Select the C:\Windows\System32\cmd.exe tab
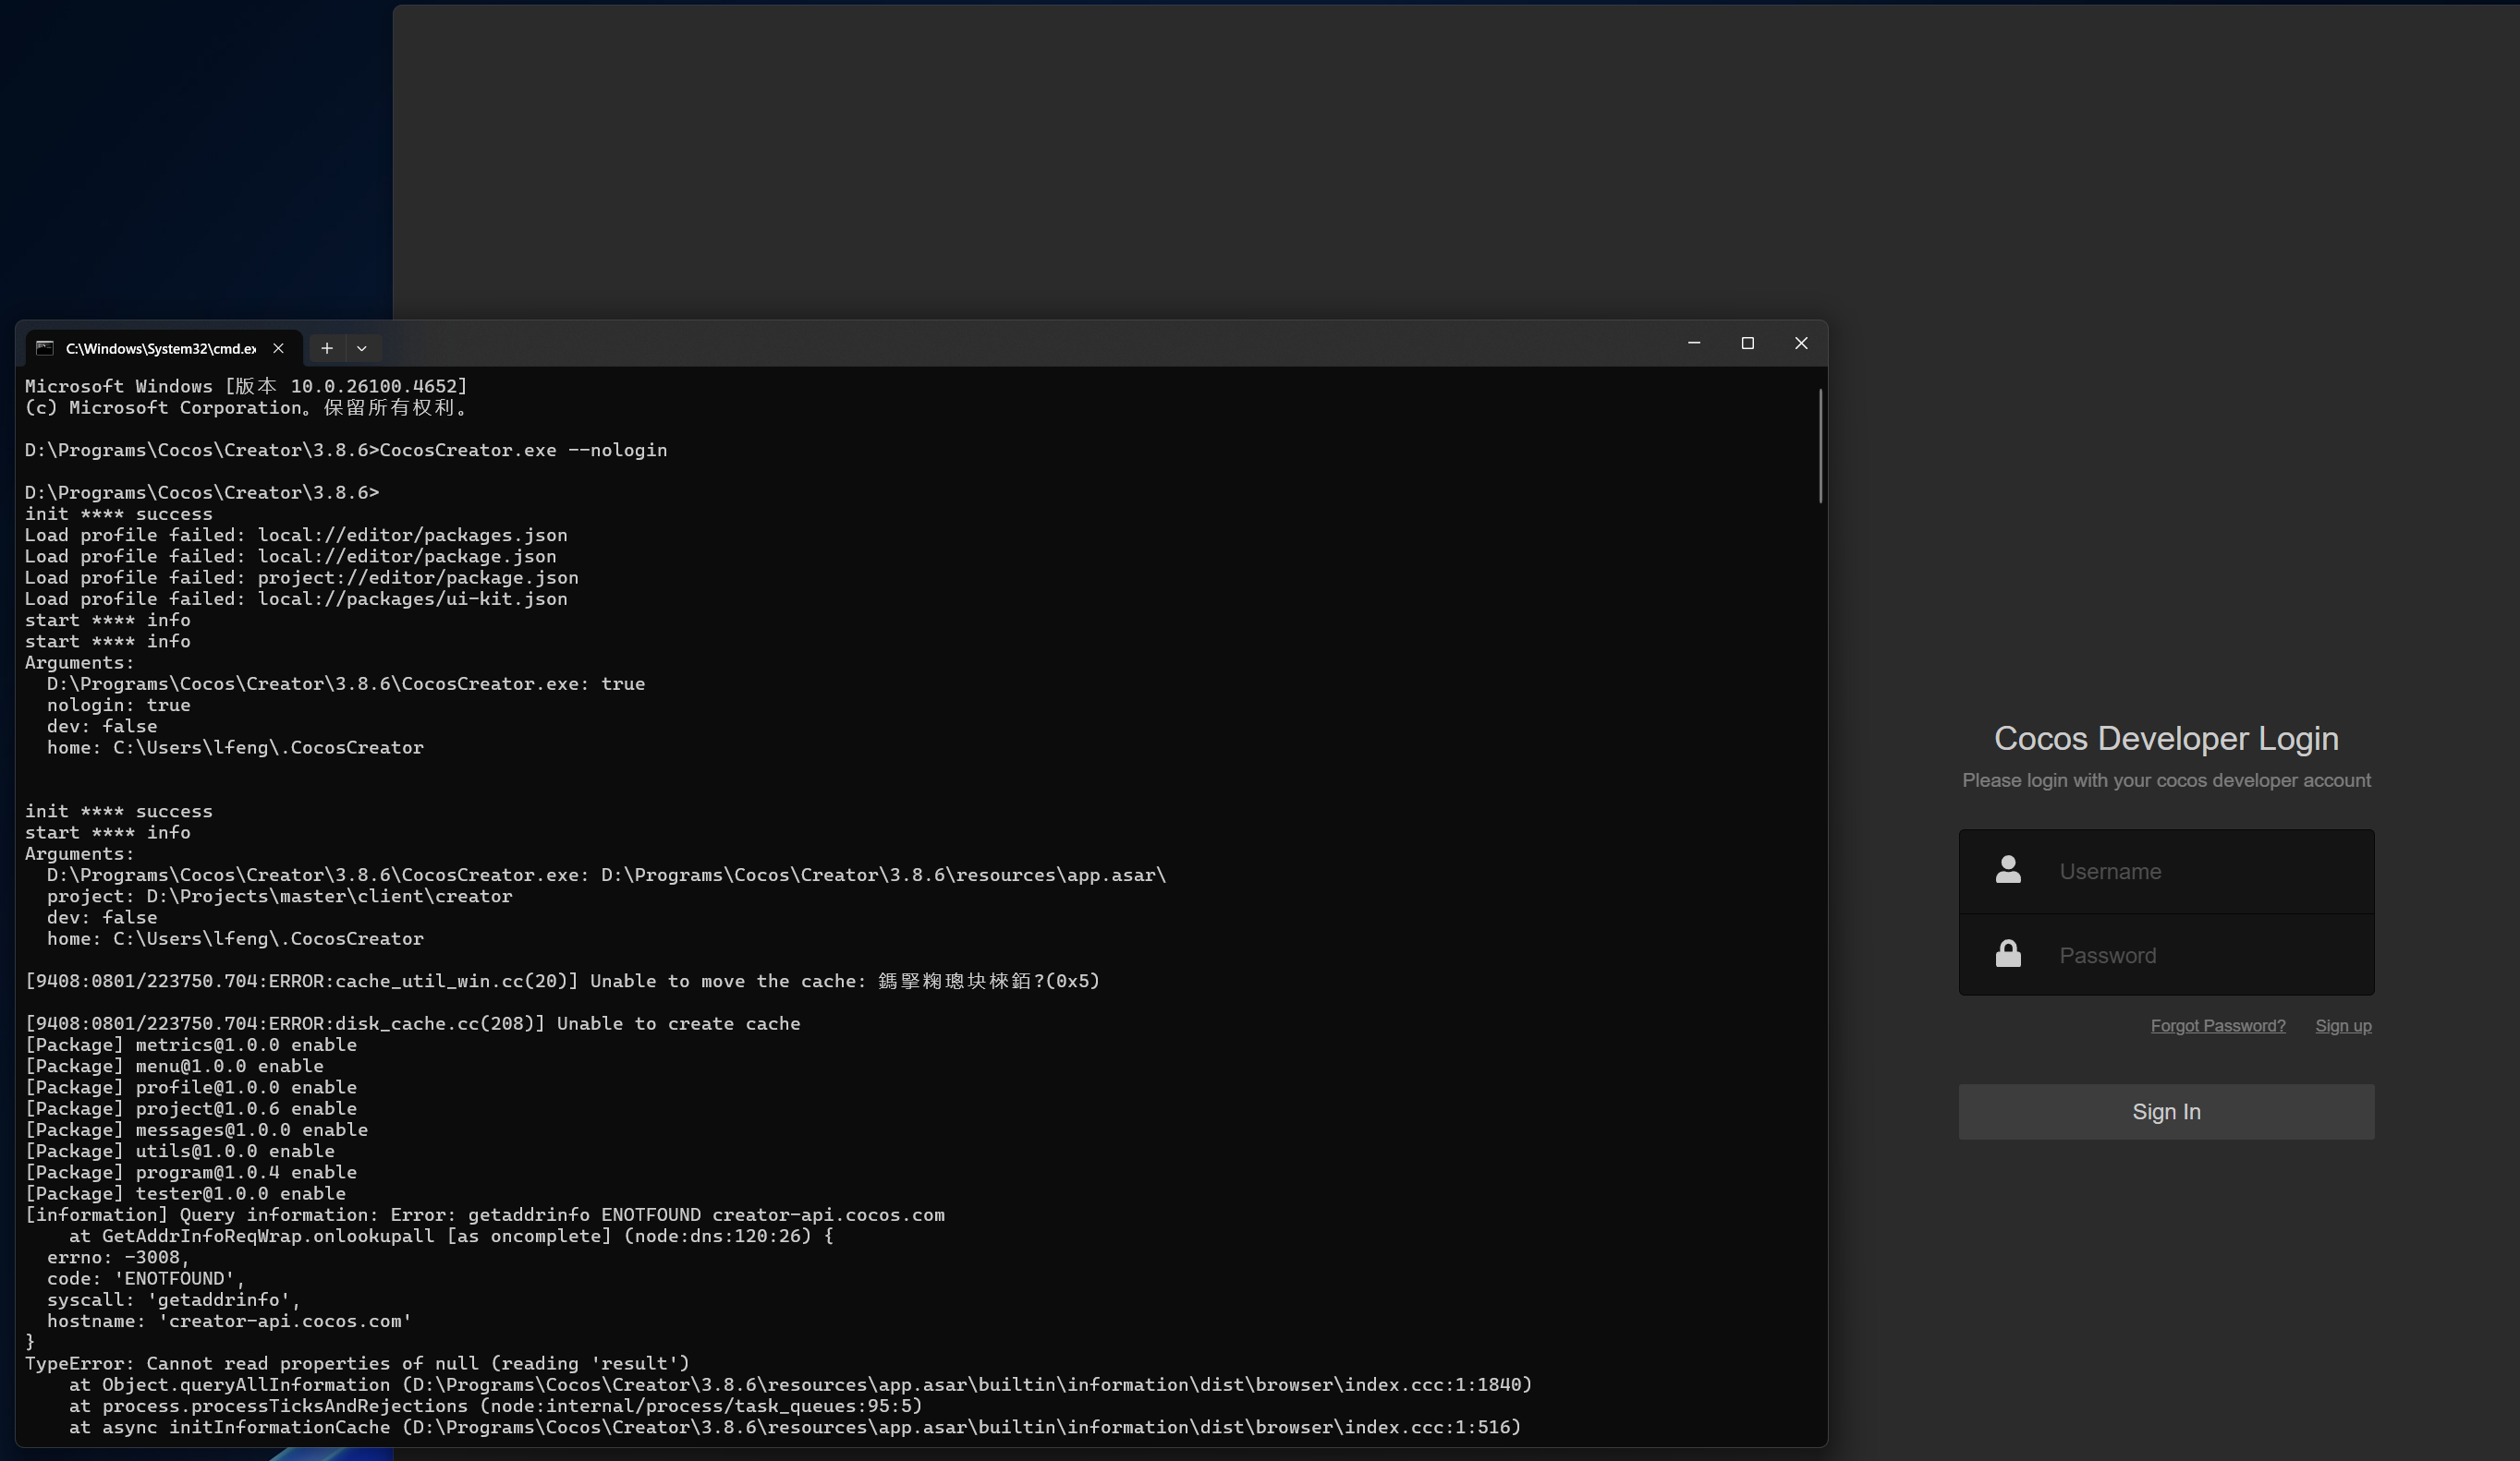The width and height of the screenshot is (2520, 1461). coord(160,348)
